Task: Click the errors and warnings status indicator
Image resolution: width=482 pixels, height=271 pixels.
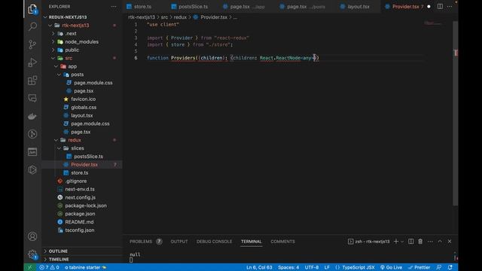Action: click(x=49, y=267)
